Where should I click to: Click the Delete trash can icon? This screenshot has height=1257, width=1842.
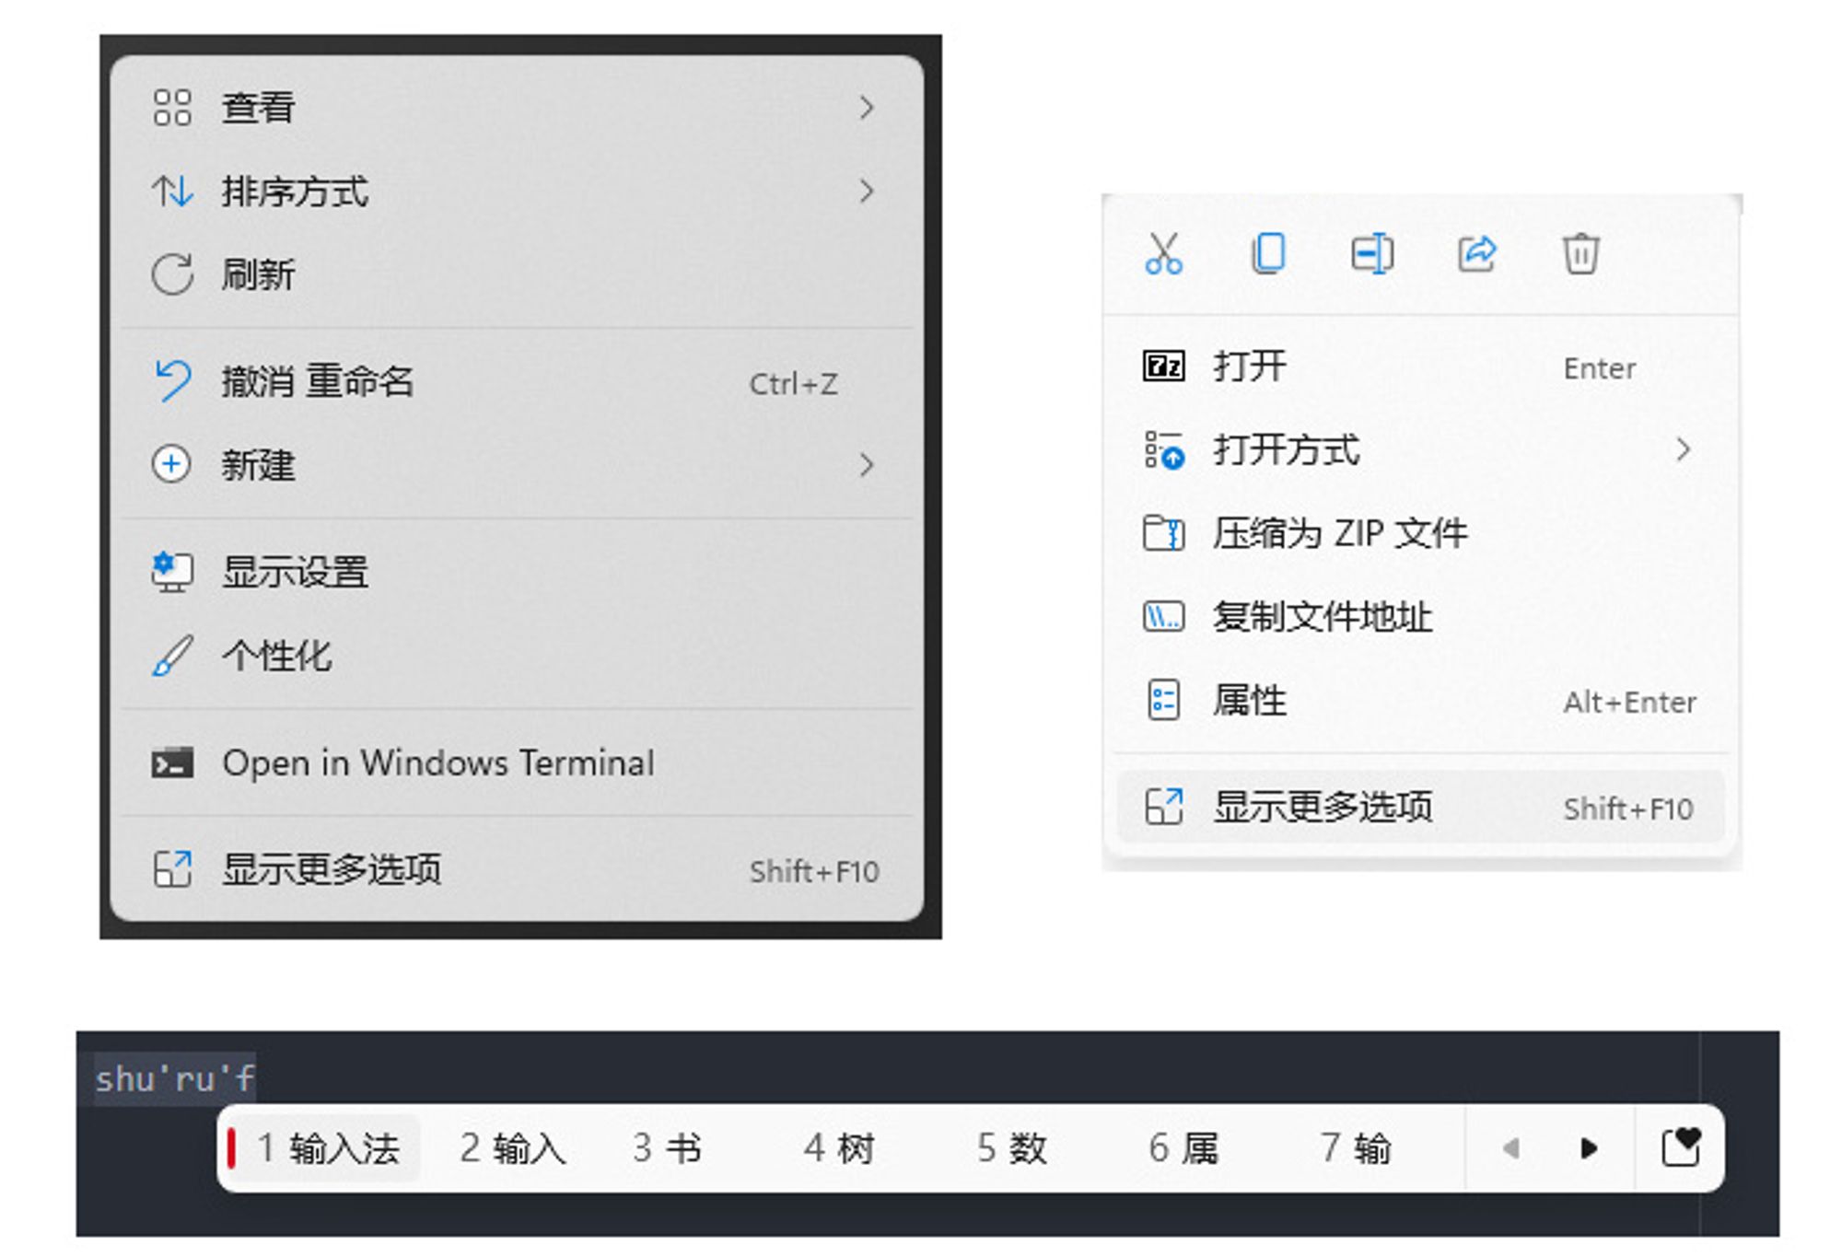(x=1580, y=254)
